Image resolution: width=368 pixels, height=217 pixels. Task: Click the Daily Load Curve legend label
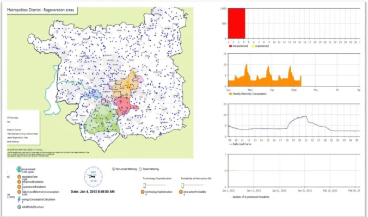click(x=242, y=144)
